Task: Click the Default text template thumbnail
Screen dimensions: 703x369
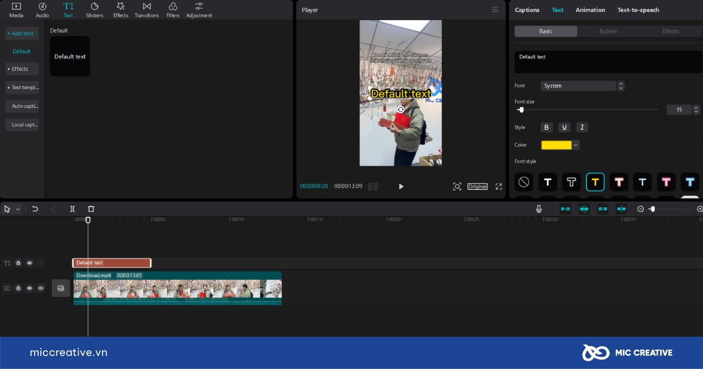Action: coord(70,56)
